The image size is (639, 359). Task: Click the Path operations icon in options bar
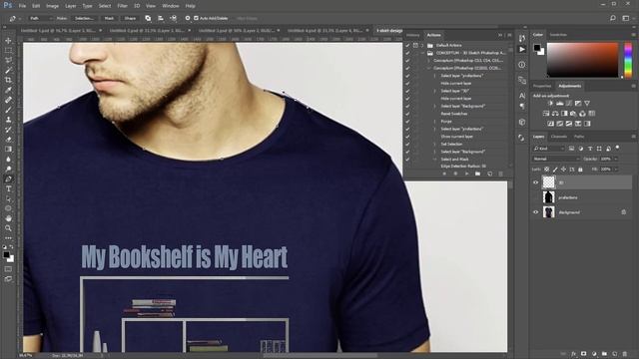tap(148, 18)
